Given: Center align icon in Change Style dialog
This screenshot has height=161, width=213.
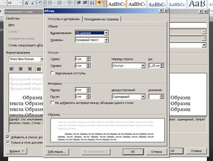Looking at the screenshot, I should pyautogui.click(x=21, y=69).
